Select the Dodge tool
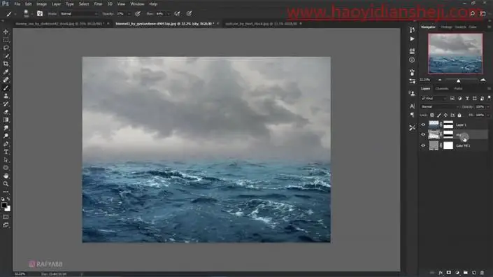This screenshot has width=493, height=277. (x=6, y=136)
